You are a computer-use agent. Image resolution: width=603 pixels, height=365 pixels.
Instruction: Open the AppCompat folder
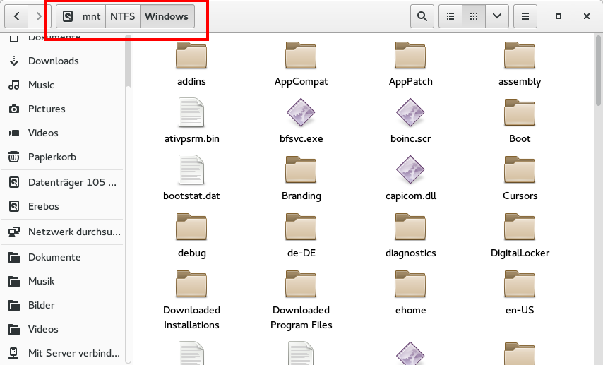point(301,56)
